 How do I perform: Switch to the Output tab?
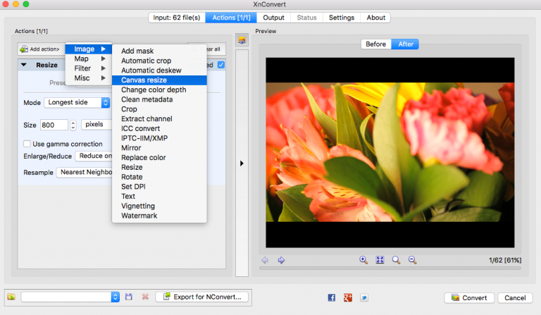pos(273,18)
